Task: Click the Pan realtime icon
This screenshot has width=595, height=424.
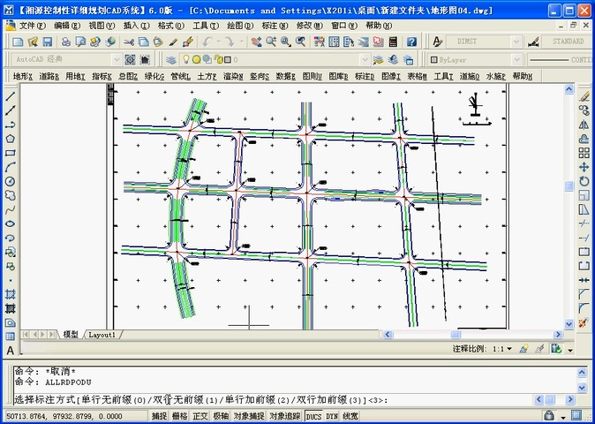Action: pos(257,42)
